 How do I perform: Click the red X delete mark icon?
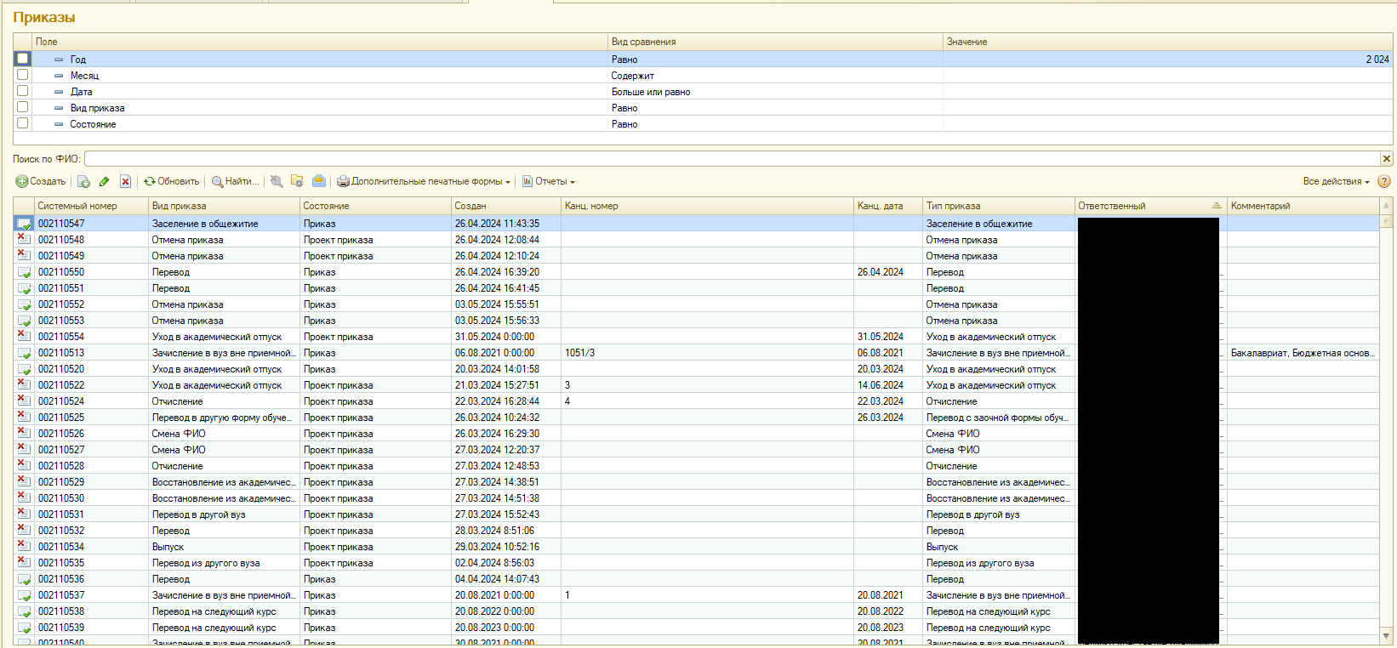[x=126, y=181]
